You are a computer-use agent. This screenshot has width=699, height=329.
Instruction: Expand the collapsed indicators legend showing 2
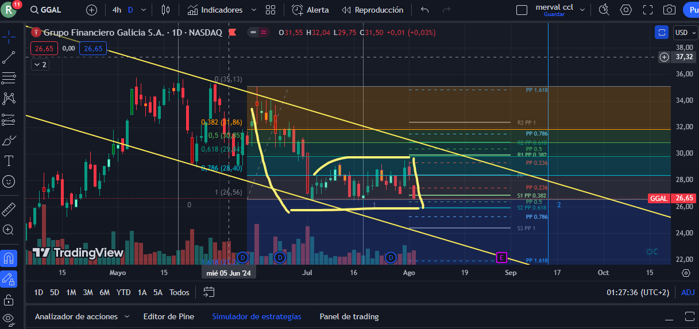click(40, 65)
